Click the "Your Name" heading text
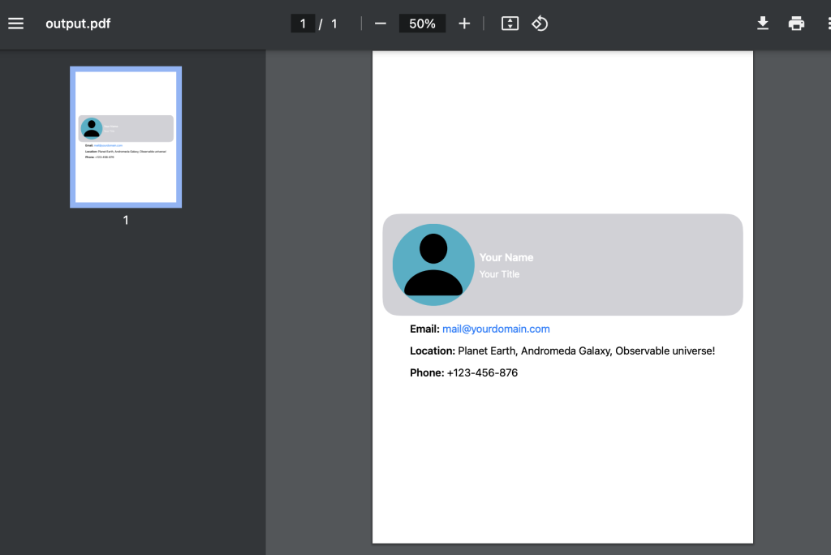Screen dimensions: 831x555 point(506,257)
